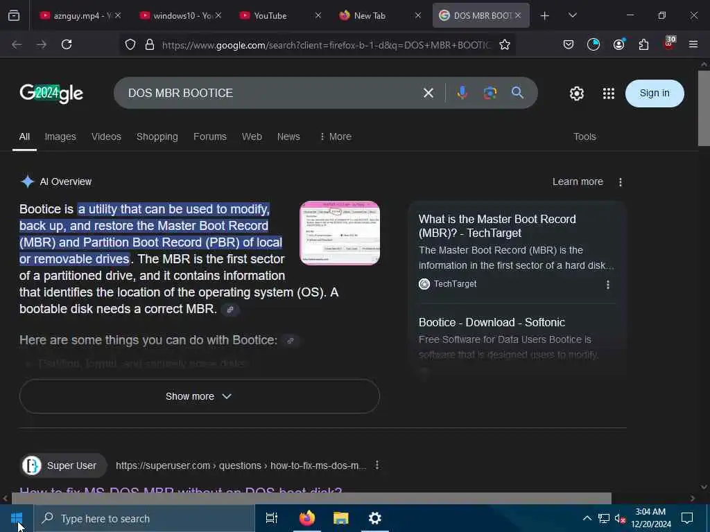Screen dimensions: 710x532
Task: Open Bootice Download Softonic link
Action: (x=492, y=322)
